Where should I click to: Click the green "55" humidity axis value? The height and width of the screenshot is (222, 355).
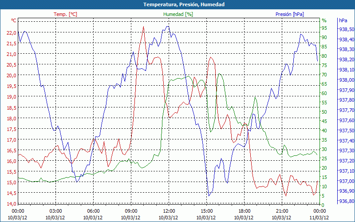tap(324, 103)
